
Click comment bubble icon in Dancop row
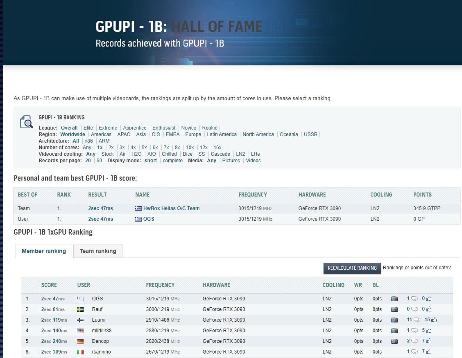[414, 341]
